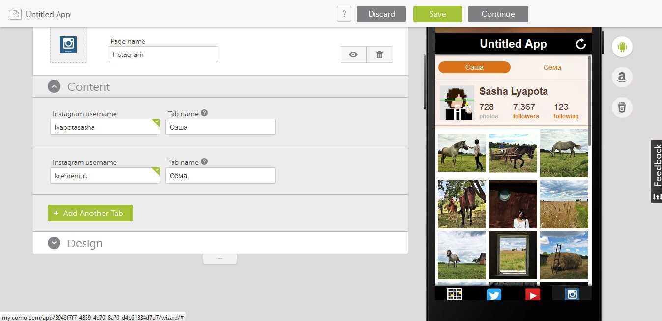Collapse the editor panel with the minus handle

point(220,259)
